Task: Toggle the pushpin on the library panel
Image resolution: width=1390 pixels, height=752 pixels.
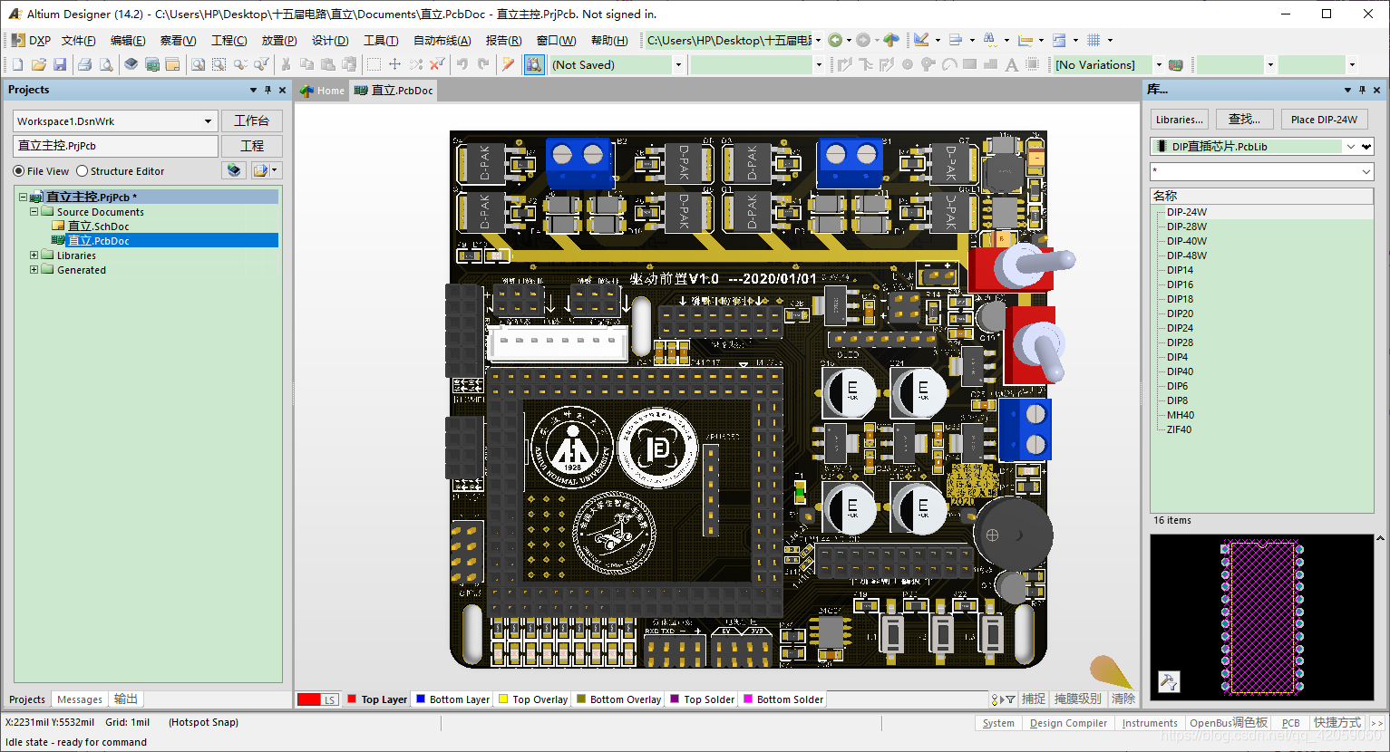Action: click(1362, 90)
